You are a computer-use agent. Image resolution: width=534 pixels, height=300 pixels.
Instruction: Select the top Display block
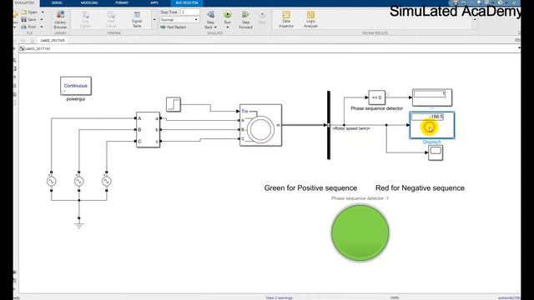pos(432,97)
